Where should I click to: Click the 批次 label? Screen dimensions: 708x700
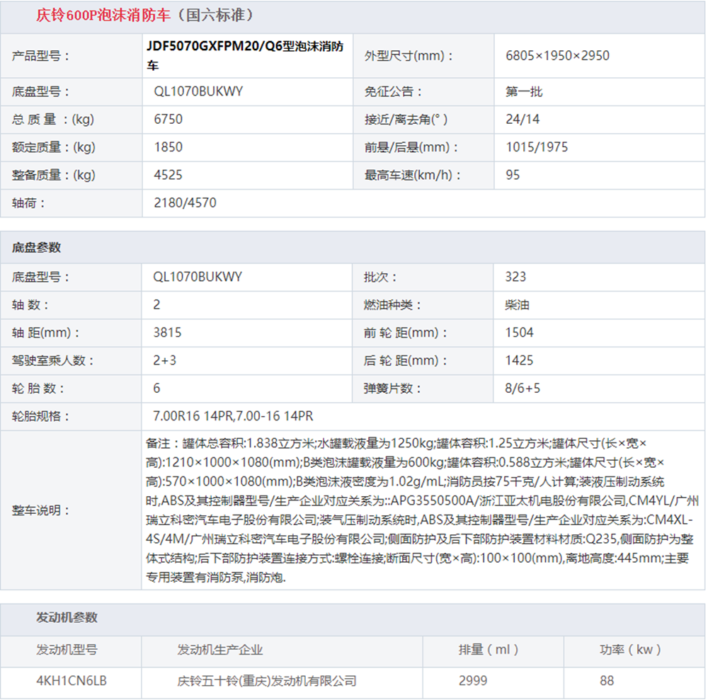pyautogui.click(x=380, y=277)
